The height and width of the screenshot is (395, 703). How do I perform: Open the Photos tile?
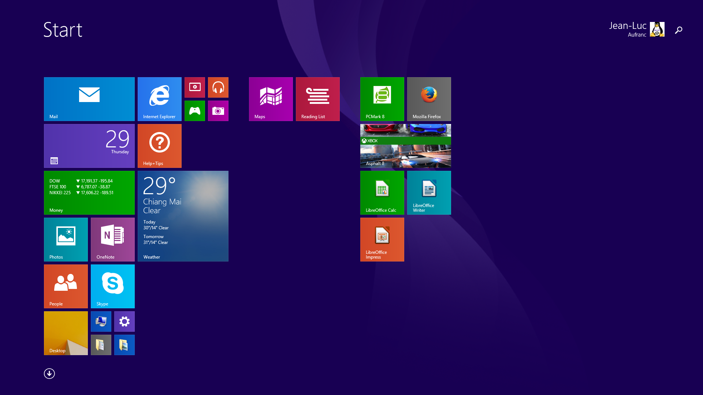click(66, 240)
